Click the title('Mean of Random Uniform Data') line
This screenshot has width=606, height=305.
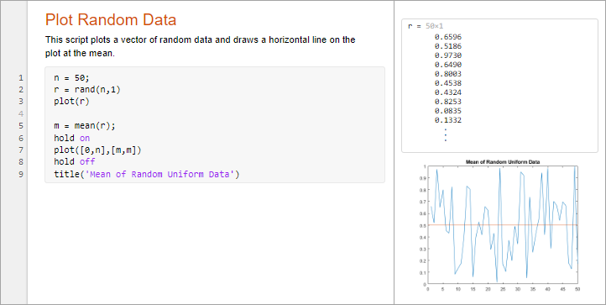coord(147,174)
